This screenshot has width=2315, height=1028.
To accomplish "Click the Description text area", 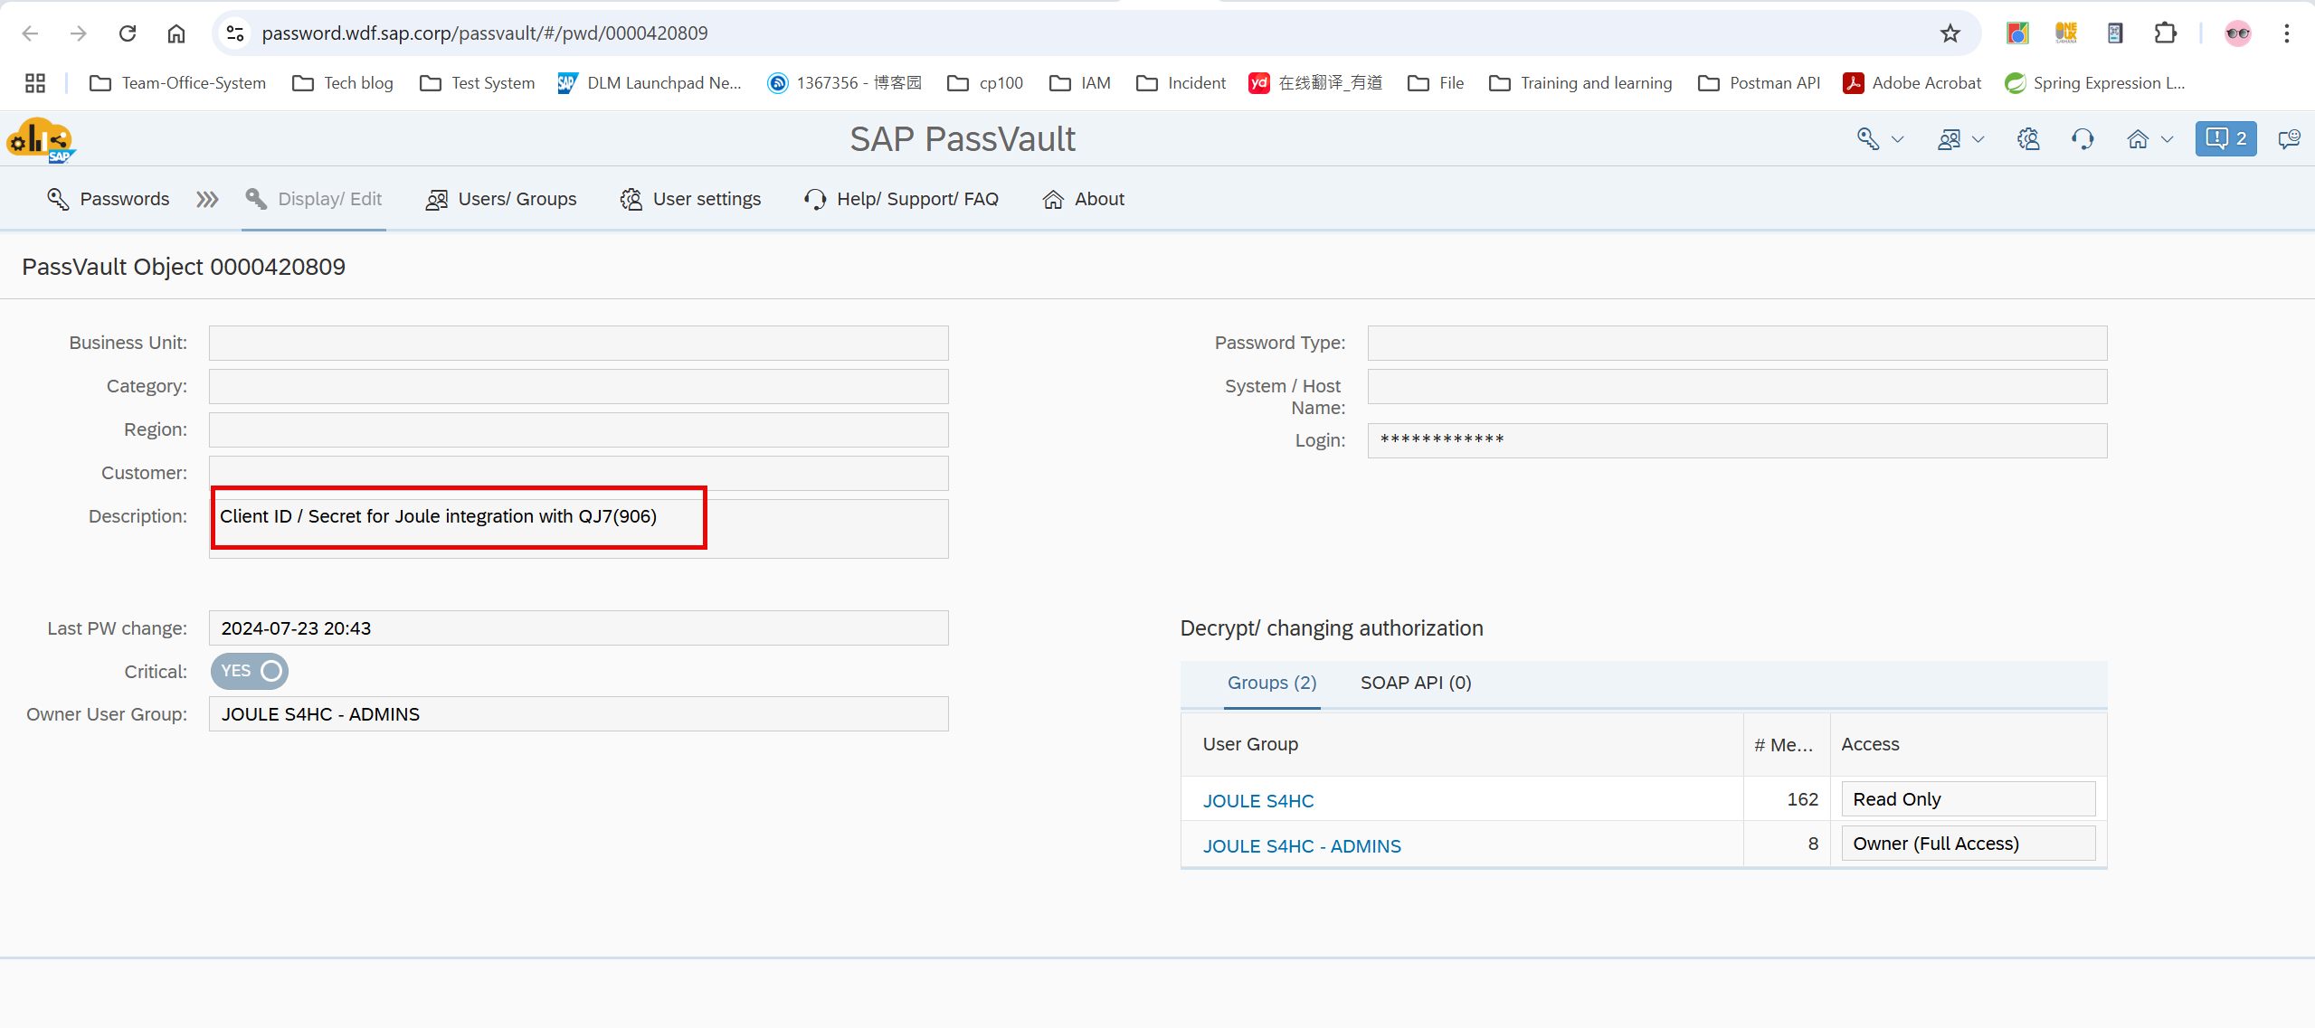I will point(579,529).
